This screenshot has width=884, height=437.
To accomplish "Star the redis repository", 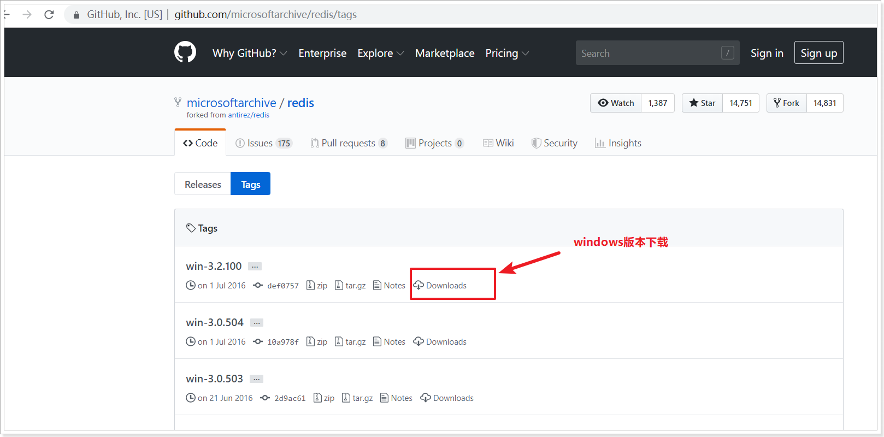I will (702, 103).
